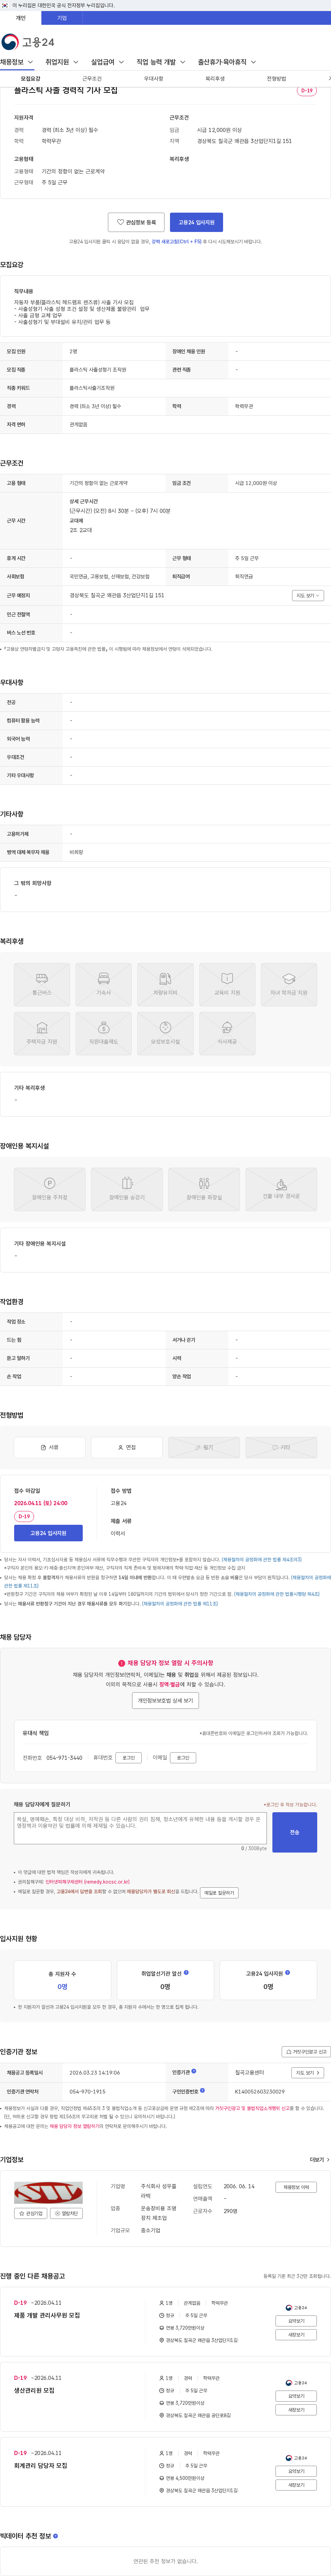Click the question textarea for 채용 담당자
Viewport: 331px width, 2576px height.
tap(140, 1828)
